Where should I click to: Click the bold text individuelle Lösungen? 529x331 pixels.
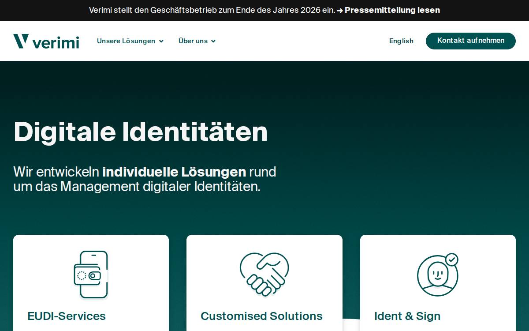(174, 171)
